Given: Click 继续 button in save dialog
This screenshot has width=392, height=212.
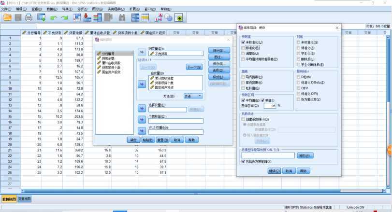Looking at the screenshot, I should point(274,171).
